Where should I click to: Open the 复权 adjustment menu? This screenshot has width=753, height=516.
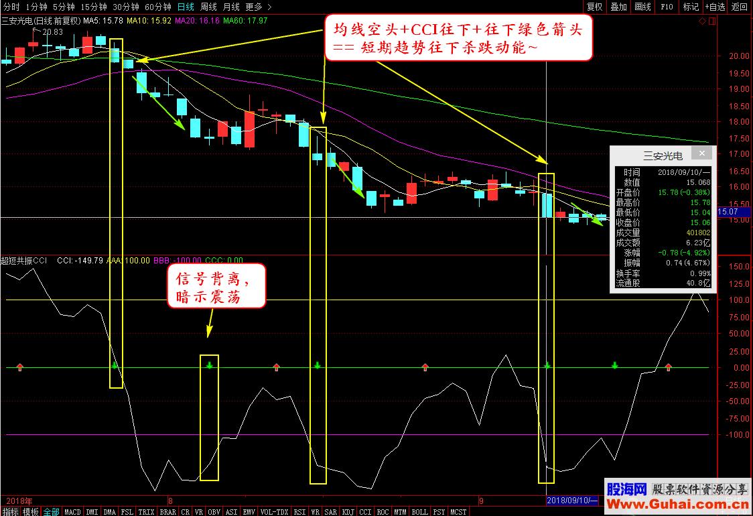tap(594, 7)
